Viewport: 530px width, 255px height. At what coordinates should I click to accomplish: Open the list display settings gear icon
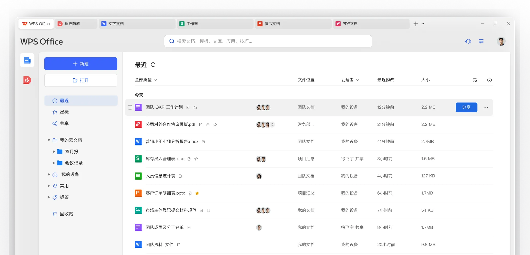tap(475, 80)
